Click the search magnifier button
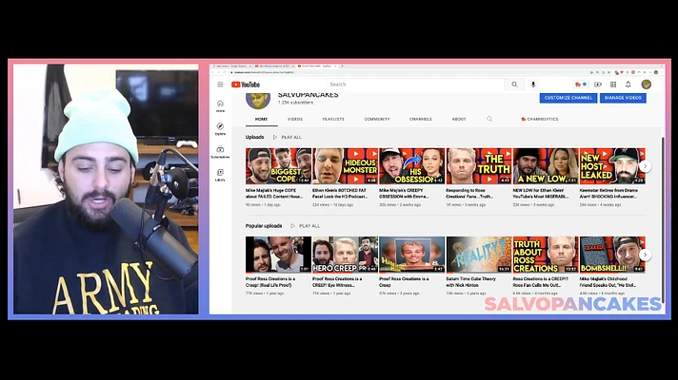678x380 pixels. pos(514,85)
